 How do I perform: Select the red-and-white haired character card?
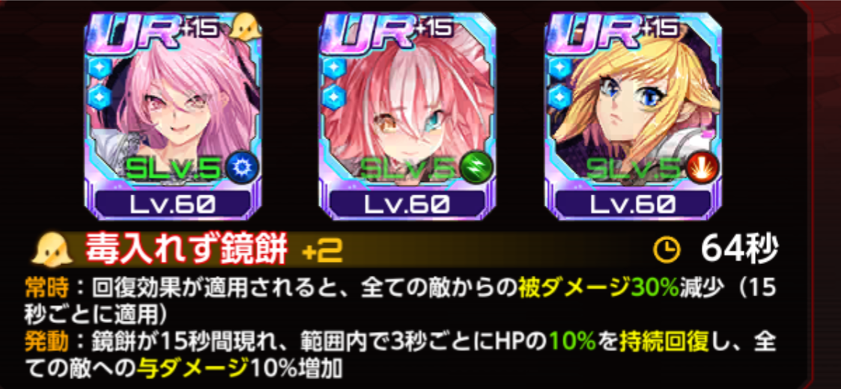tap(406, 115)
